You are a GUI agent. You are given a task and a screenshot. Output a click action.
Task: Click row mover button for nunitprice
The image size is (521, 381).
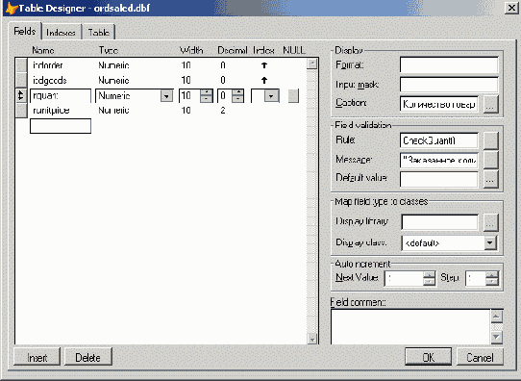tap(21, 110)
